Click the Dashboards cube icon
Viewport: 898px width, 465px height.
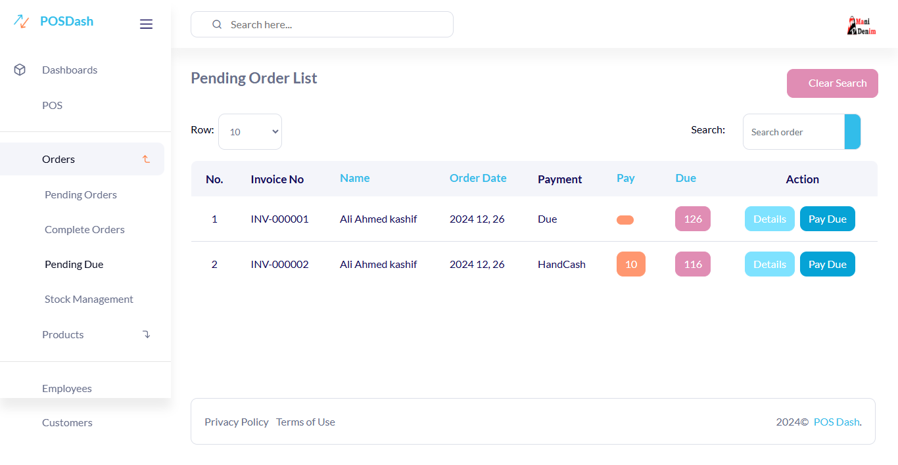(x=20, y=70)
